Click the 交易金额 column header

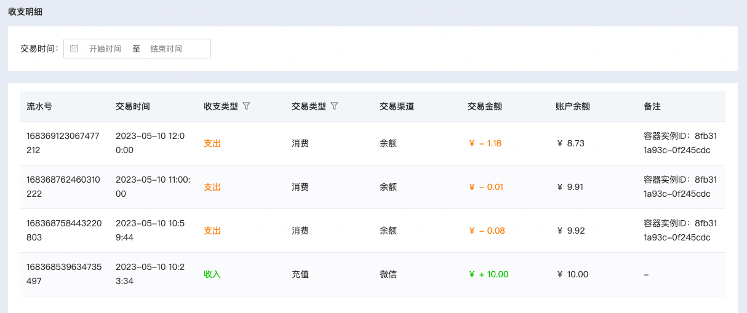(x=485, y=106)
